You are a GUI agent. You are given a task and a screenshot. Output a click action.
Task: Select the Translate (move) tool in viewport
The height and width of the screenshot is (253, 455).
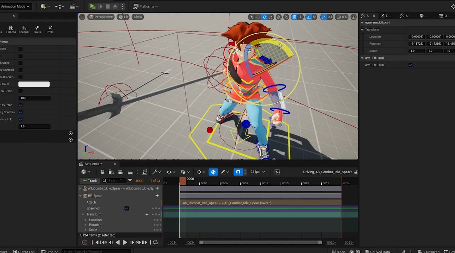point(258,17)
